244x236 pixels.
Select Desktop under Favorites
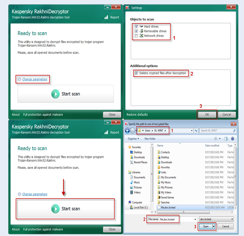point(136,152)
